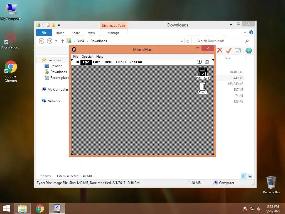The width and height of the screenshot is (285, 214).
Task: Click Mini vMac taskbar button
Action: (x=57, y=208)
